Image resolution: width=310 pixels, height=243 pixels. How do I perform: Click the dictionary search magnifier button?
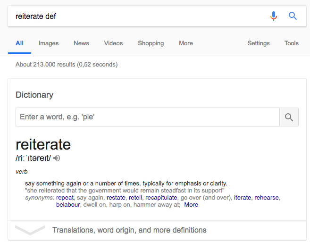coord(289,117)
